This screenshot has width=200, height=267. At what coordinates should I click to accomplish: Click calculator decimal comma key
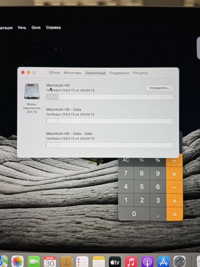coord(158,214)
